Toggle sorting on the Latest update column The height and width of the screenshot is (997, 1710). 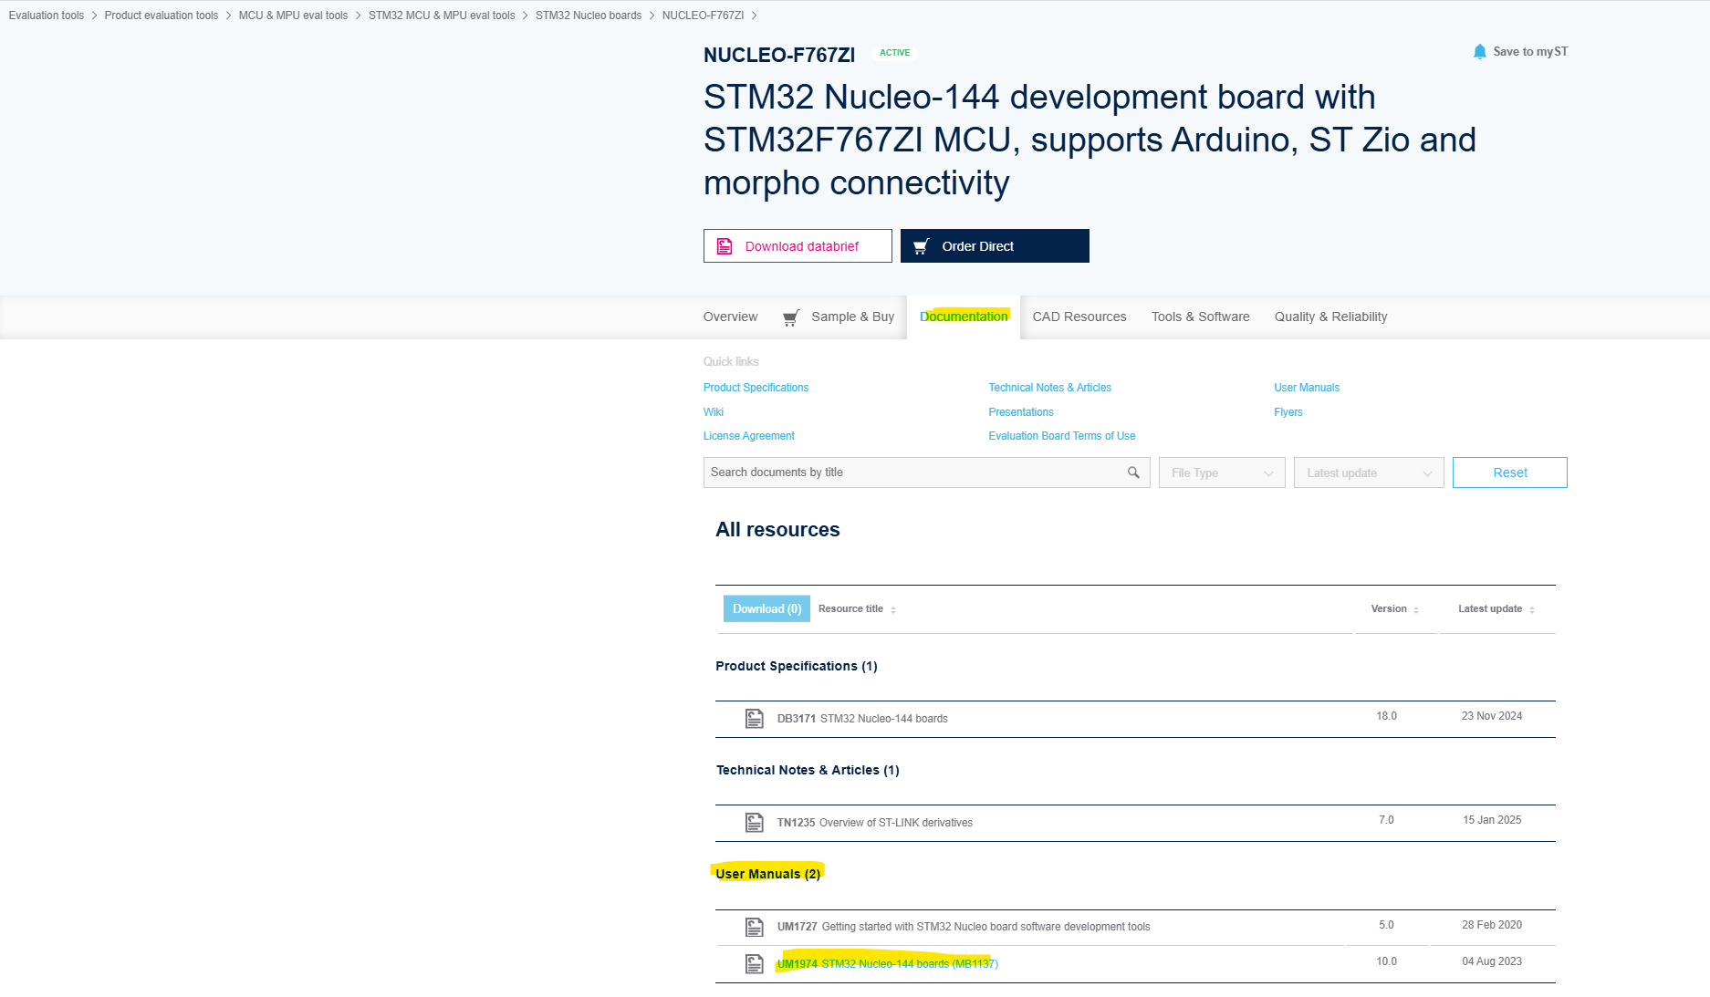(x=1534, y=608)
